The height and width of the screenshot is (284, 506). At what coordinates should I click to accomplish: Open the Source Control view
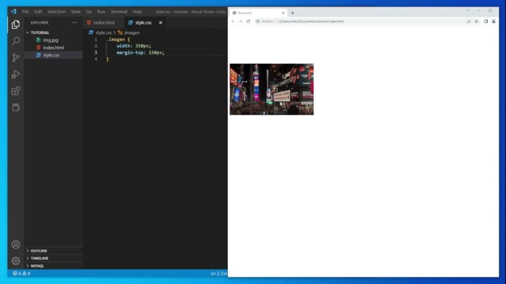pos(16,58)
